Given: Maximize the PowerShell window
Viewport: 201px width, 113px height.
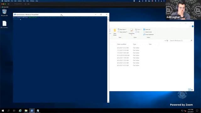Looking at the screenshot, I should [101, 15].
